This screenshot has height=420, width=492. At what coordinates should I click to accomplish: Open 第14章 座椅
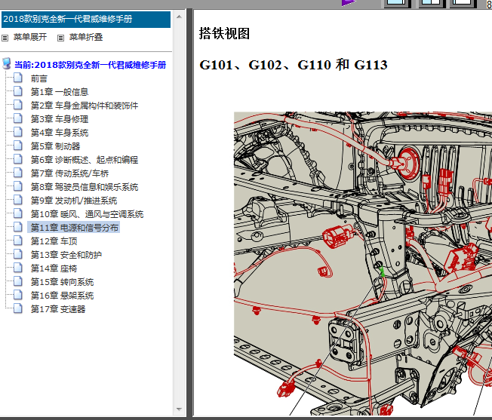pos(54,268)
